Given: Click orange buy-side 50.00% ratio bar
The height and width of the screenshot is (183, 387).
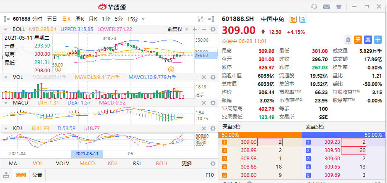Looking at the screenshot, I should click(260, 135).
